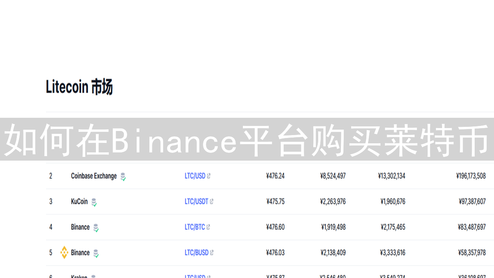Select volume ¥196,173,508
Image resolution: width=494 pixels, height=278 pixels.
(471, 176)
